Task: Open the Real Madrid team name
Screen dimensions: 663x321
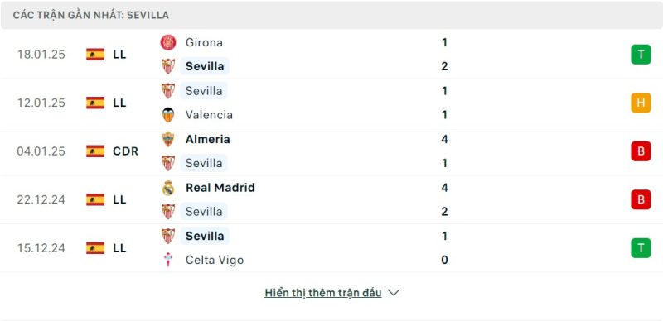Action: pyautogui.click(x=220, y=188)
